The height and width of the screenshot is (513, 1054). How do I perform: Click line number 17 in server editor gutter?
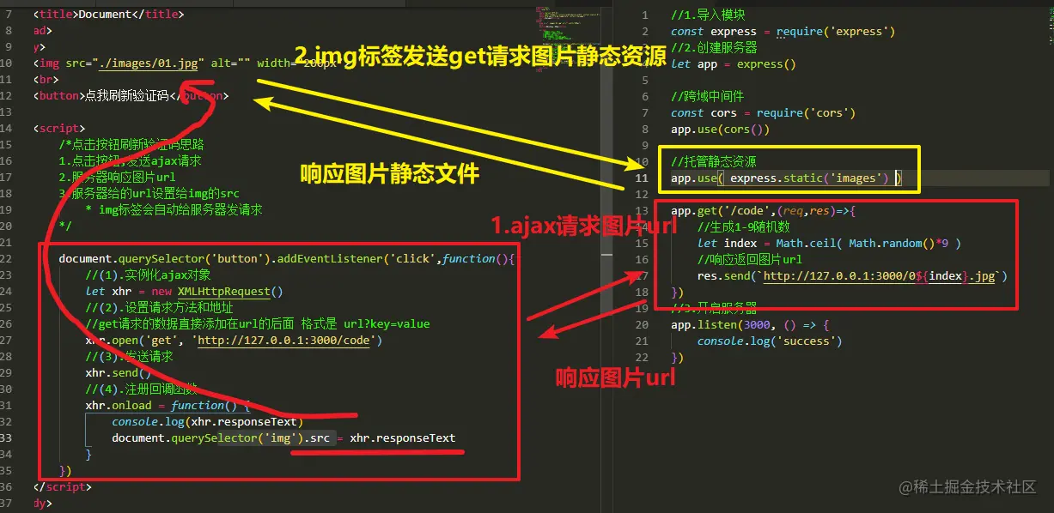[641, 275]
